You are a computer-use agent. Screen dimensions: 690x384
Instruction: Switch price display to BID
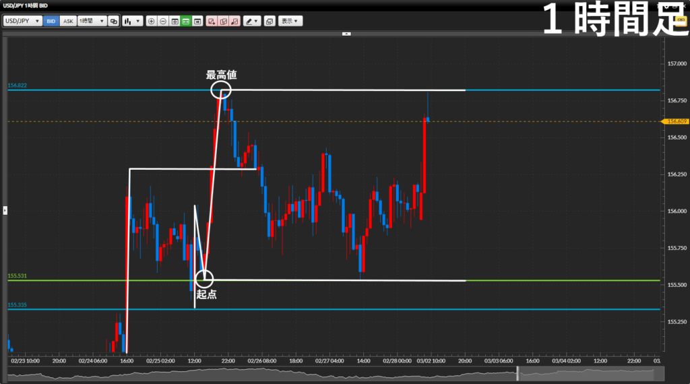51,21
